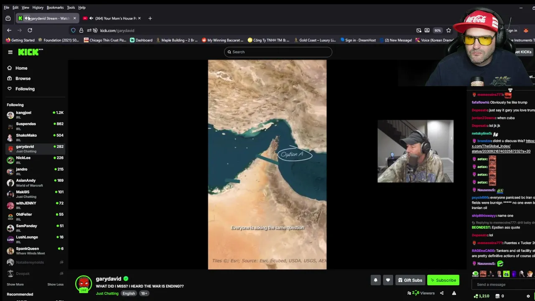Switch to the Your Mom's House YouTube tab

112,18
